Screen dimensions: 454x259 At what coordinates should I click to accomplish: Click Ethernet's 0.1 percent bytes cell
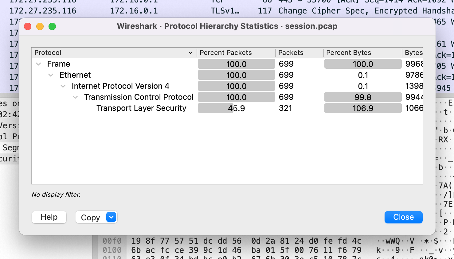click(x=363, y=75)
